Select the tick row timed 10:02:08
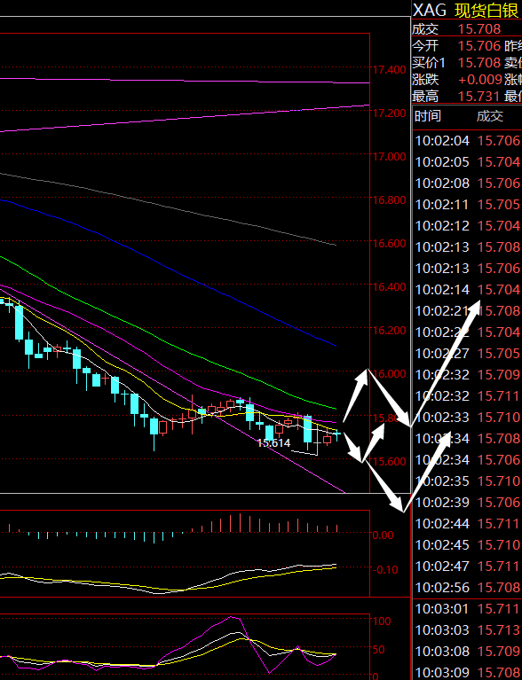The image size is (522, 680). (x=468, y=183)
